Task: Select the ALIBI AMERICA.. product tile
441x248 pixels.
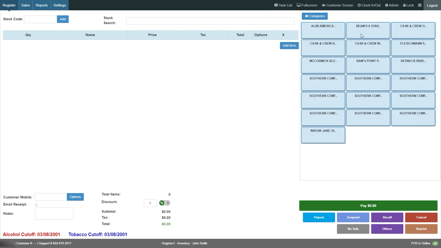Action: coord(323,30)
